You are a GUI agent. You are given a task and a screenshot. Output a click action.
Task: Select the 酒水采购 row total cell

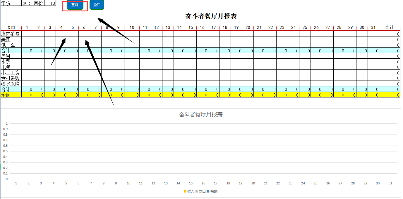click(390, 84)
